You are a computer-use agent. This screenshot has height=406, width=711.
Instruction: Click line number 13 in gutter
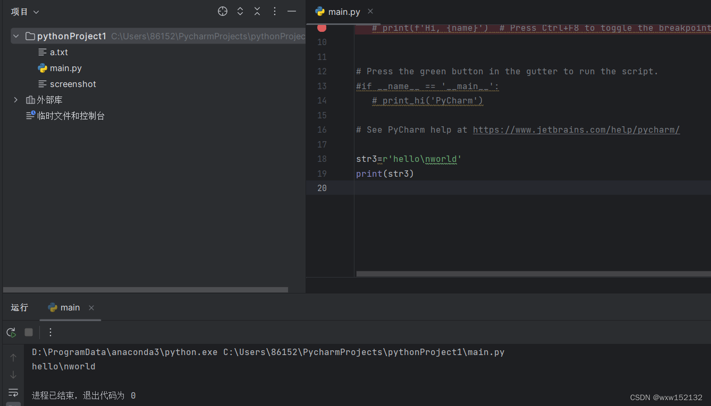(321, 86)
